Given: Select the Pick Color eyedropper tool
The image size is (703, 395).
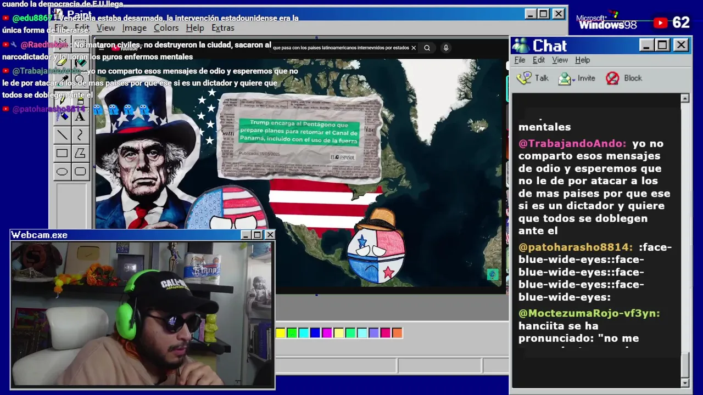Looking at the screenshot, I should click(x=62, y=81).
